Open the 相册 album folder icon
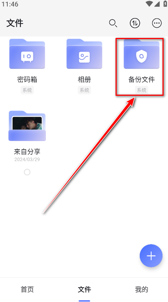The height and width of the screenshot is (302, 168). tap(84, 54)
